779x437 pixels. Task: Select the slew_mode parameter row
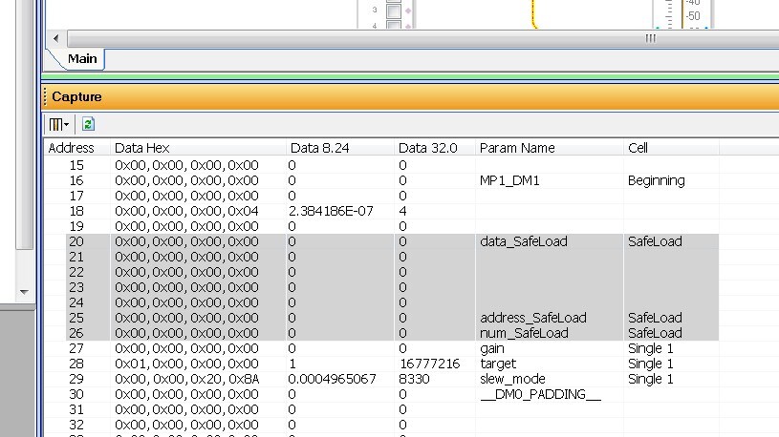381,379
